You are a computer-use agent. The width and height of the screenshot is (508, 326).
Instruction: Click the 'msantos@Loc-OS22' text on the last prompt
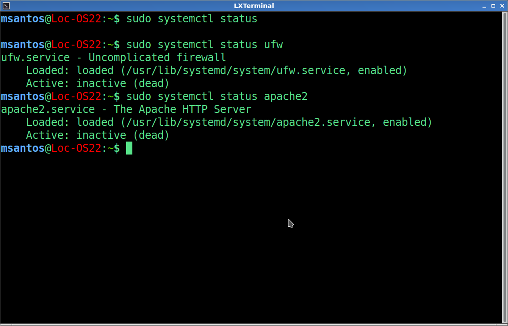pyautogui.click(x=51, y=148)
